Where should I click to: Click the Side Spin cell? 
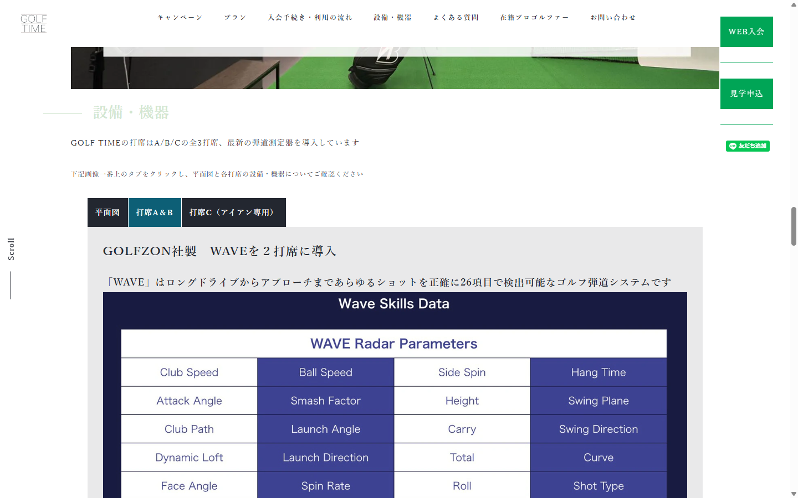pyautogui.click(x=462, y=372)
